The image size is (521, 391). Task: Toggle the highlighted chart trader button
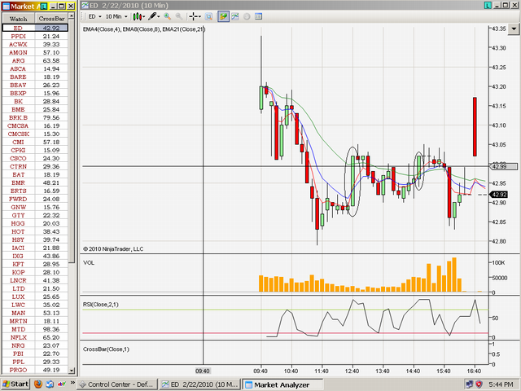click(223, 16)
